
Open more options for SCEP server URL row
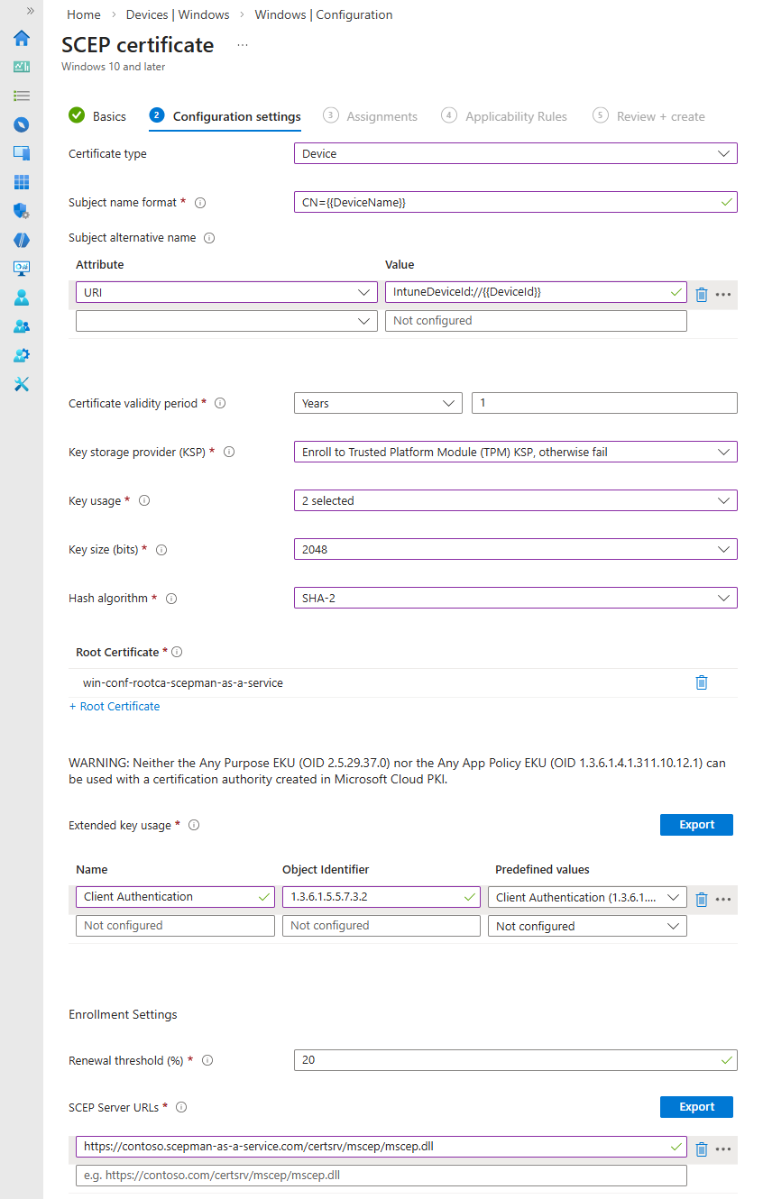(722, 1149)
